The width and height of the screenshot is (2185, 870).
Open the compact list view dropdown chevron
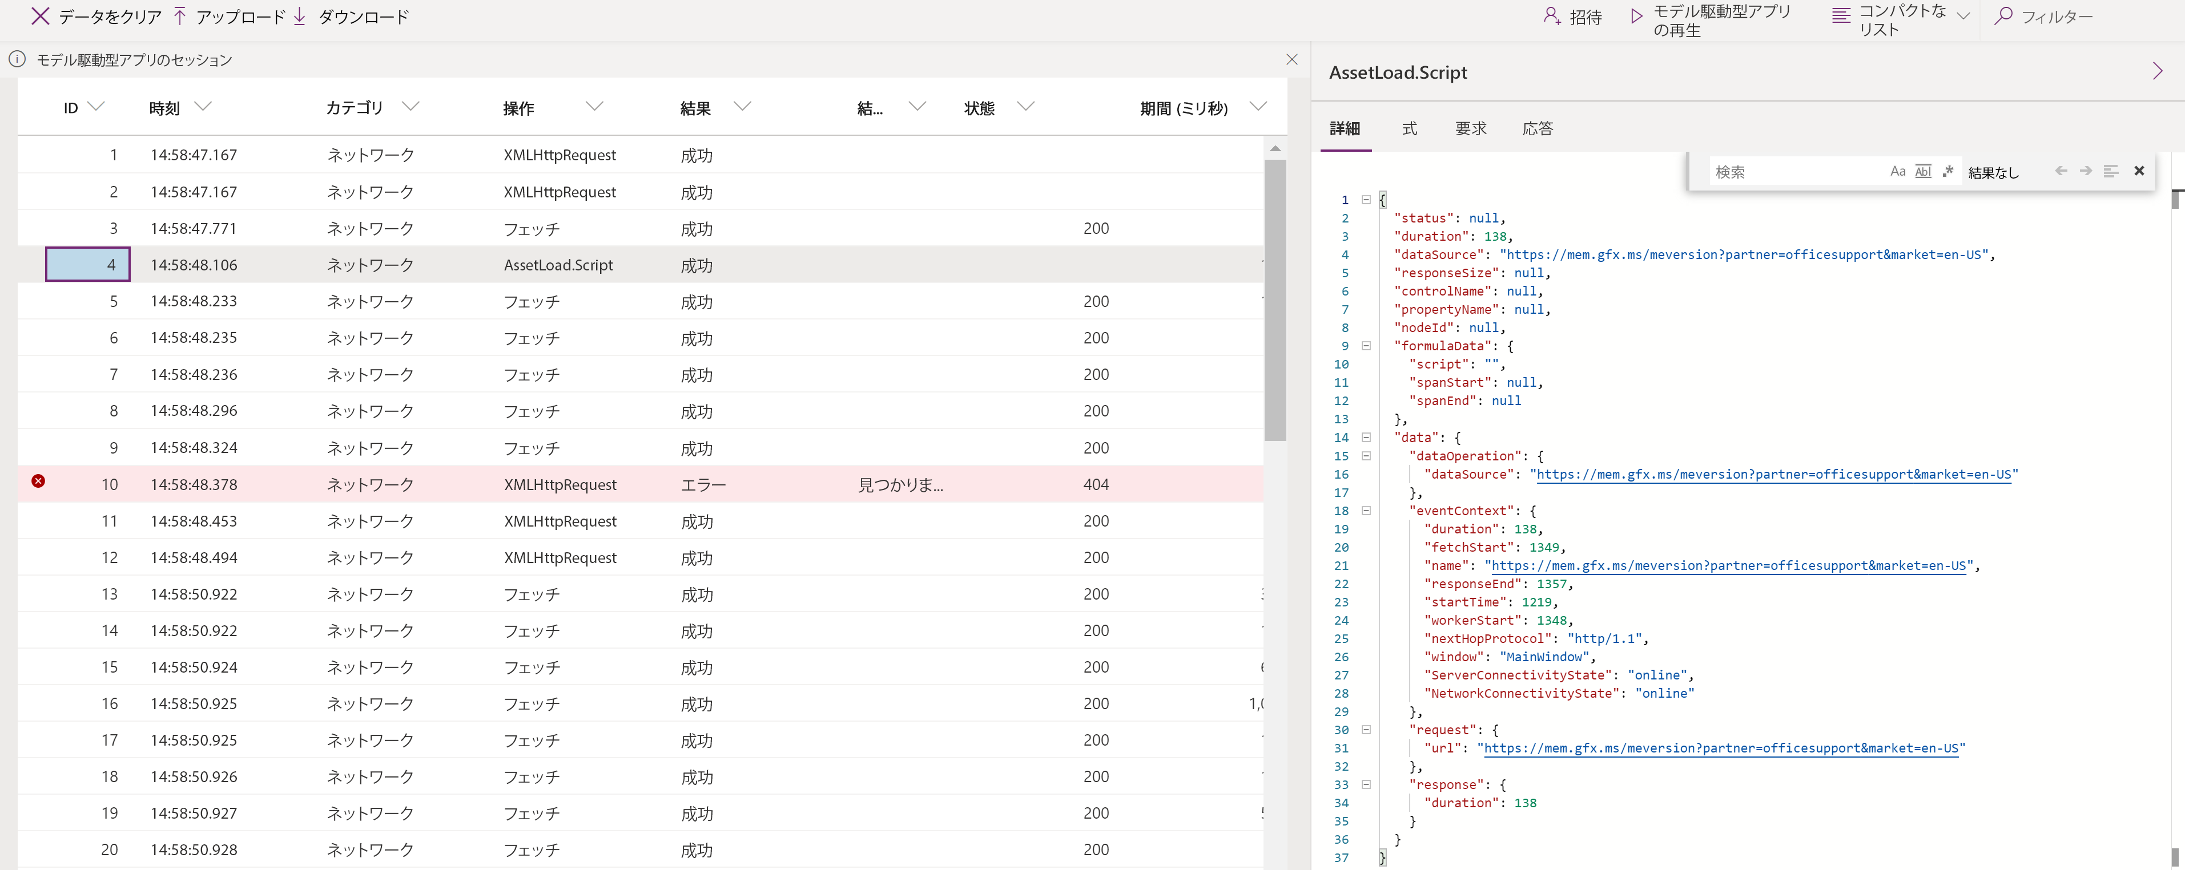point(1963,16)
